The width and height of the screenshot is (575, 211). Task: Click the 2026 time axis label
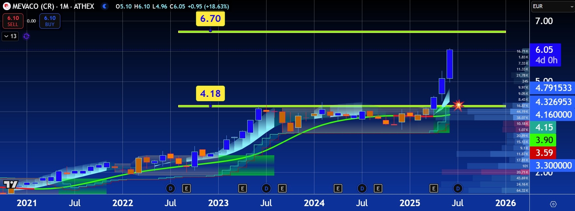(x=506, y=203)
